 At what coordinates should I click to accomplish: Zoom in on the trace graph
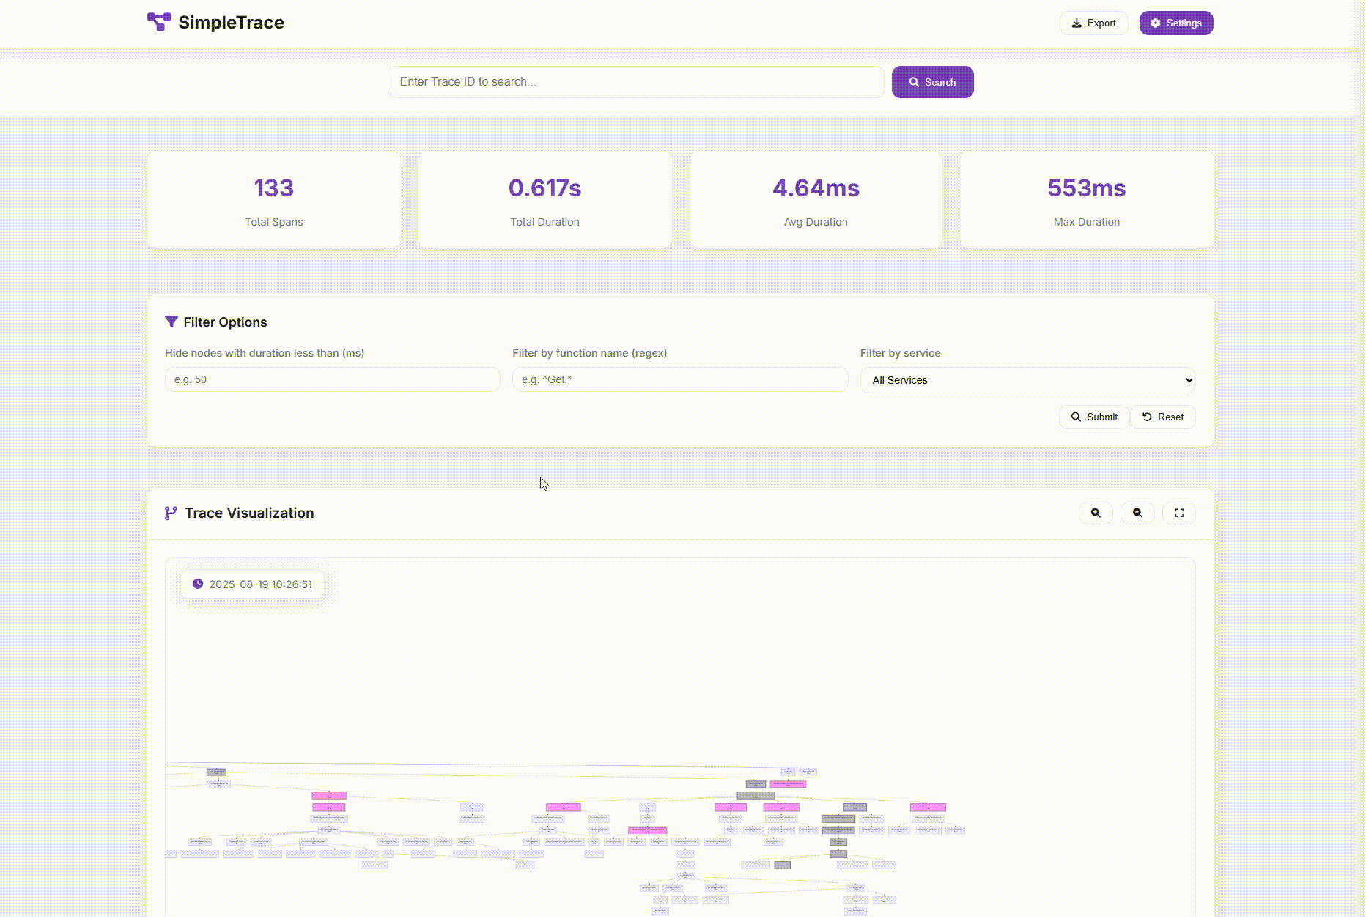coord(1096,513)
